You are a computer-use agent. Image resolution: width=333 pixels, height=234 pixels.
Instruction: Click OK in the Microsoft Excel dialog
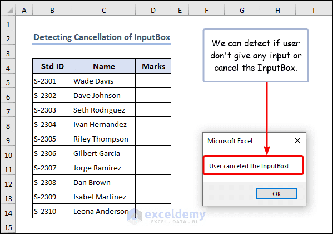(276, 193)
